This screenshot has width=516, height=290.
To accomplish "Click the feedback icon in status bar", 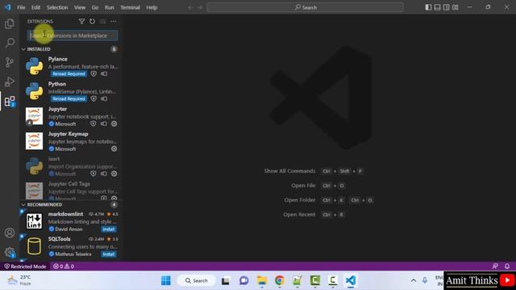I will point(495,267).
